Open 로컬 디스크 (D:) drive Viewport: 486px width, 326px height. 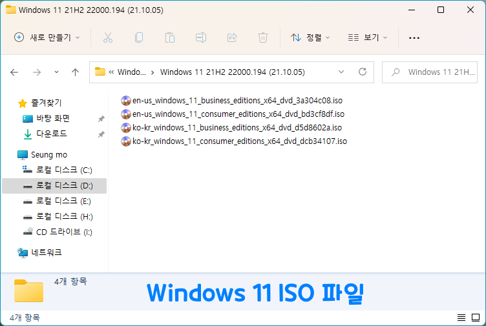point(54,186)
